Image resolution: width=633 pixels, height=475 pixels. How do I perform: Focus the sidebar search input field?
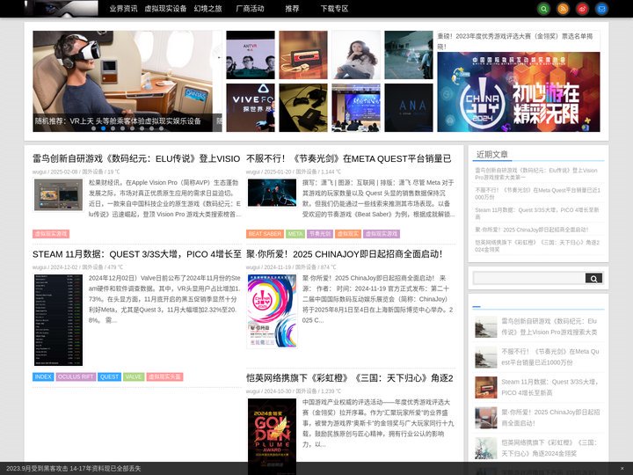[x=529, y=278]
